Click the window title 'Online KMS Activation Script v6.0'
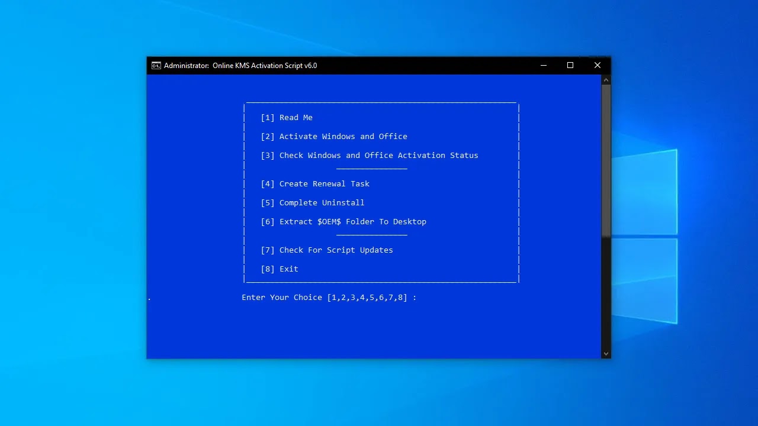 [265, 66]
